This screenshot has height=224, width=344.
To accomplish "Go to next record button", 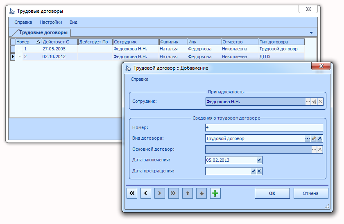I will 159,193.
